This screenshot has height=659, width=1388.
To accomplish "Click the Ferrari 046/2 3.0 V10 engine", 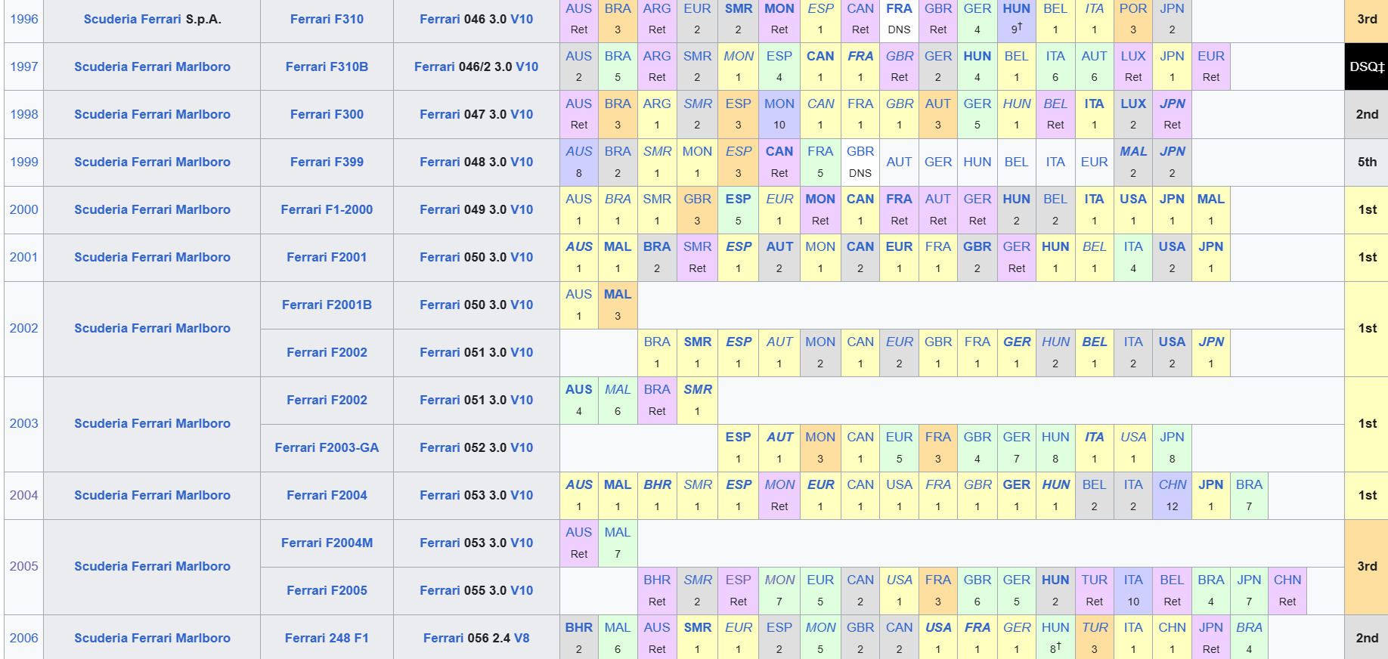I will click(476, 67).
